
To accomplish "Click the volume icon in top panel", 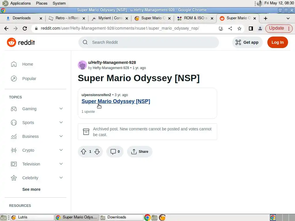I will [260, 3].
